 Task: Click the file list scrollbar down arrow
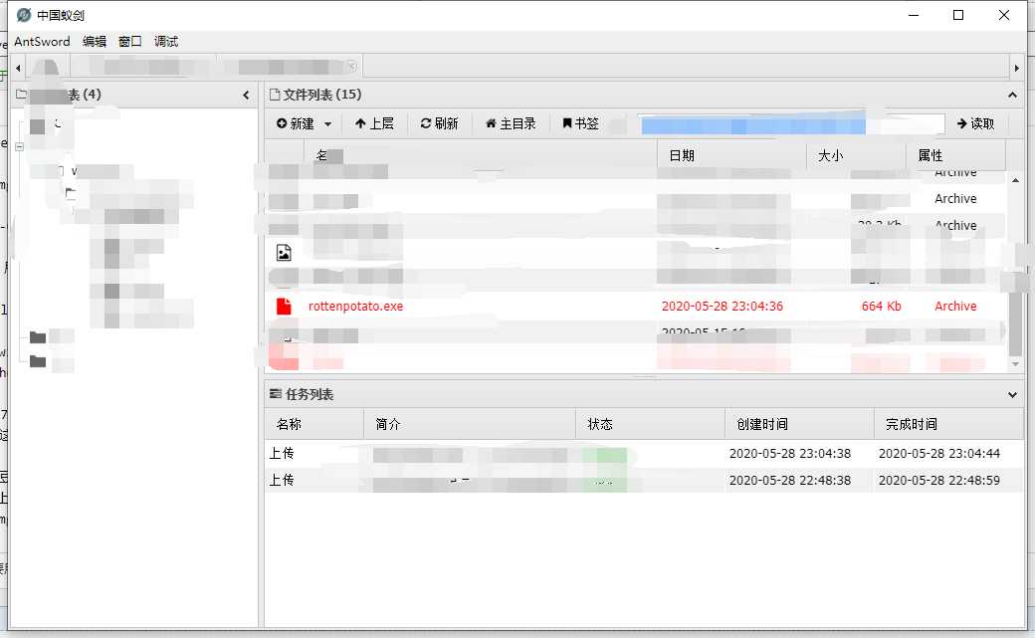pyautogui.click(x=1015, y=364)
